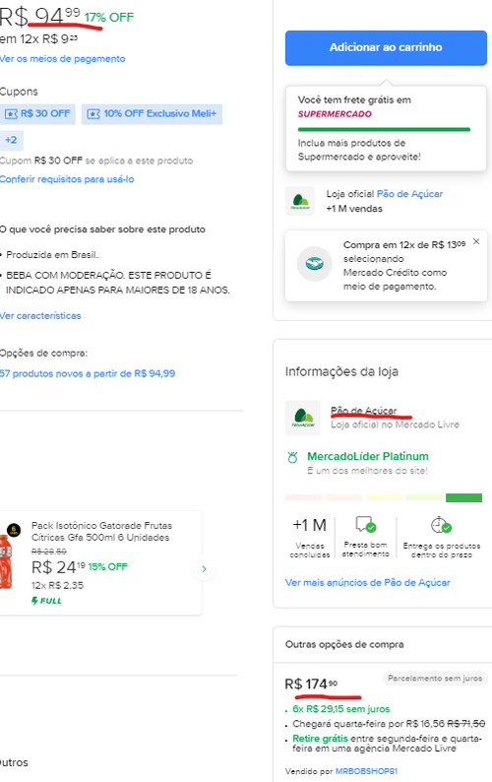Open Ver características link
The width and height of the screenshot is (492, 782).
point(40,316)
